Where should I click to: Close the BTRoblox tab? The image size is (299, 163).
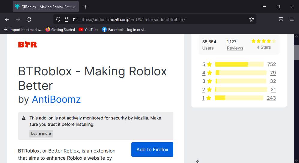pos(74,7)
